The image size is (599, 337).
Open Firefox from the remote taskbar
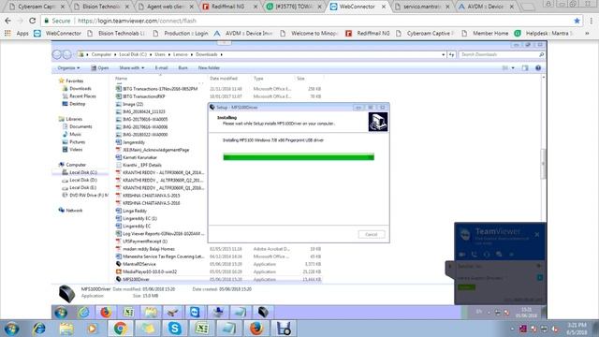pyautogui.click(x=106, y=312)
